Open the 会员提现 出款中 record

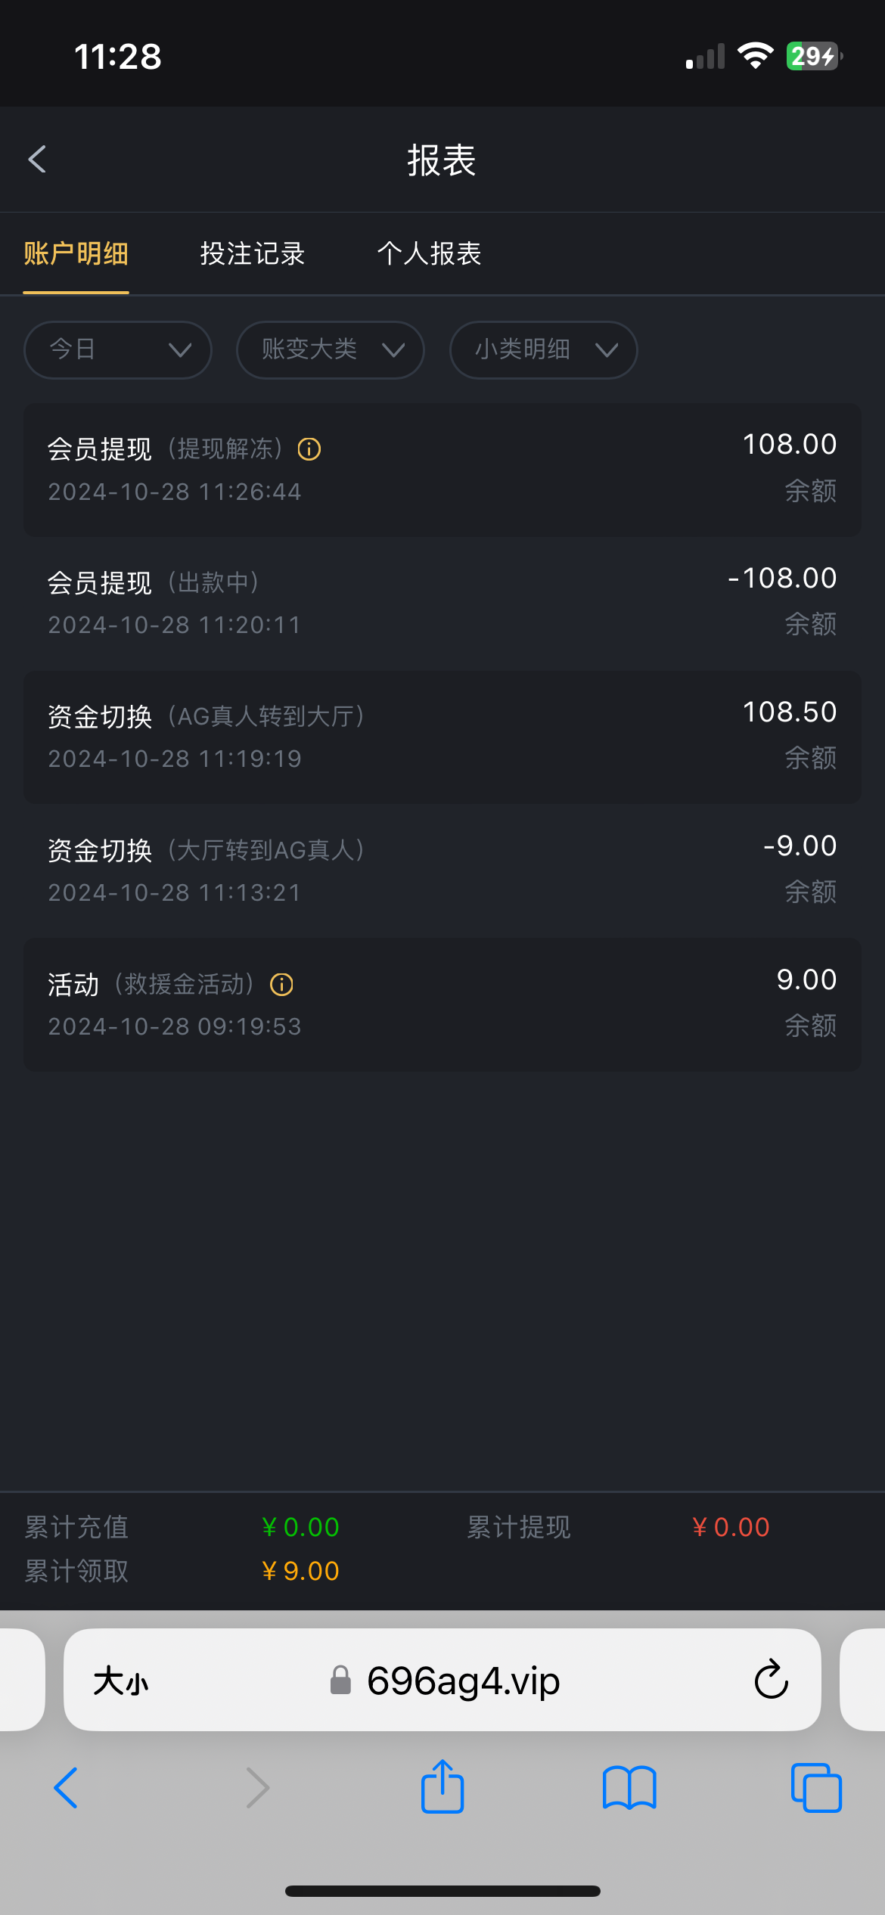coord(442,603)
